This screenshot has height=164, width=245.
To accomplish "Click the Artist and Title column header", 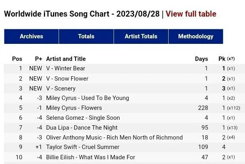I will (x=66, y=59).
